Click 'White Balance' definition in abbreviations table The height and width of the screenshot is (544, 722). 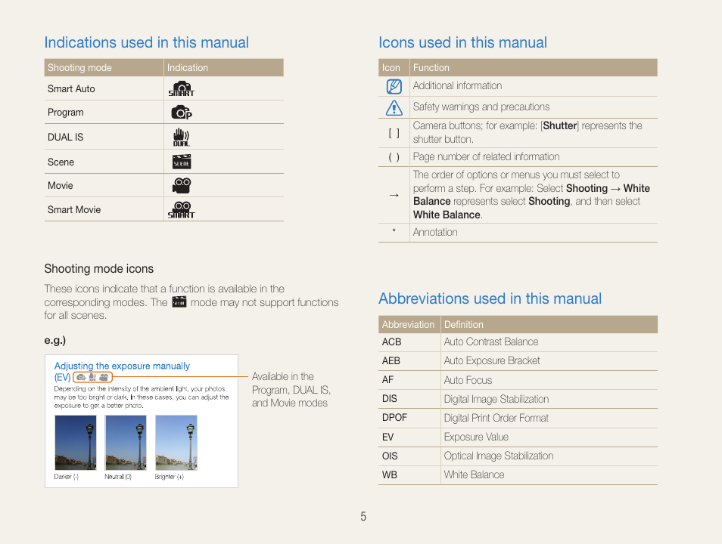(474, 474)
